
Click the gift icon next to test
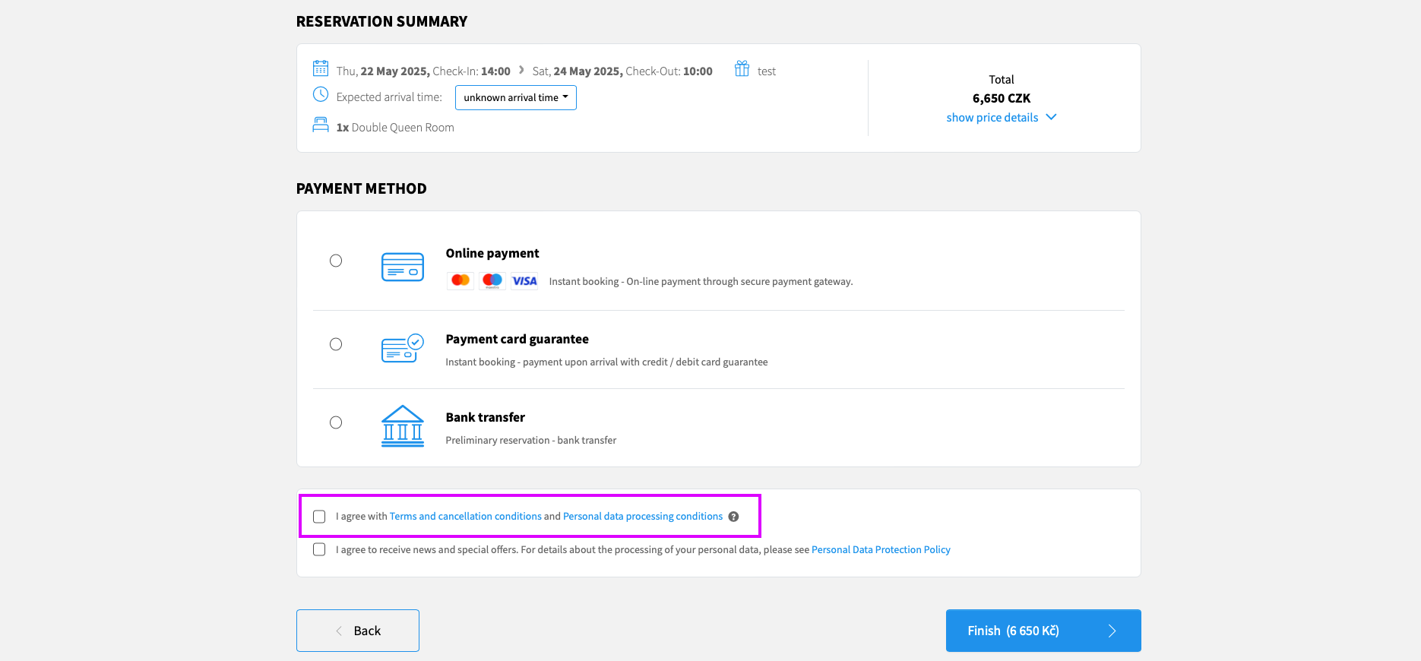pos(742,68)
